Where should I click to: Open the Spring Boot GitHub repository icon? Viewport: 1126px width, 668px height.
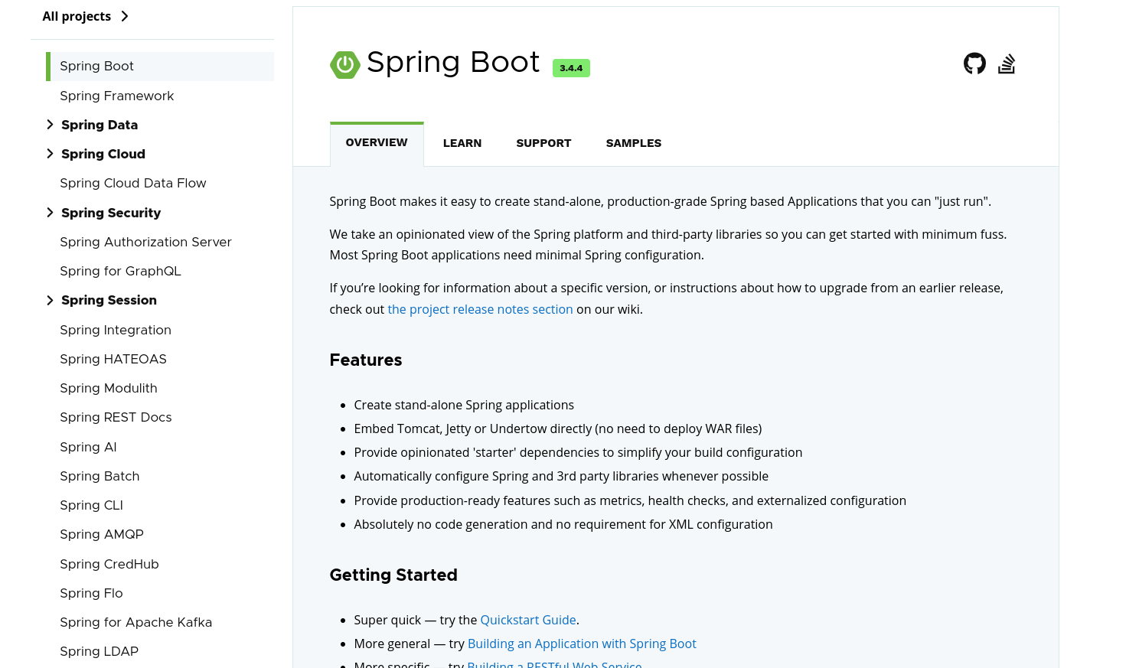(974, 64)
